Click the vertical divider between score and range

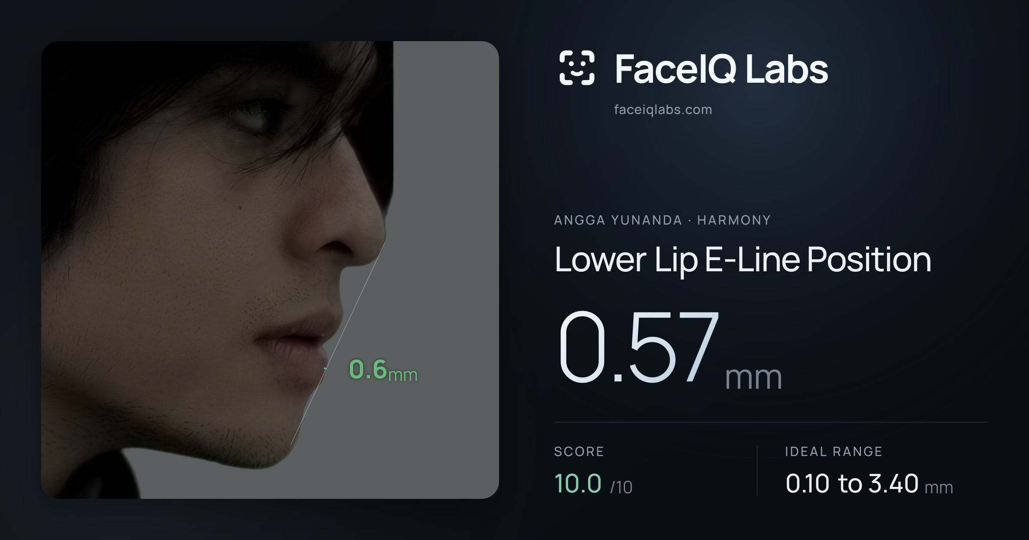pos(757,470)
